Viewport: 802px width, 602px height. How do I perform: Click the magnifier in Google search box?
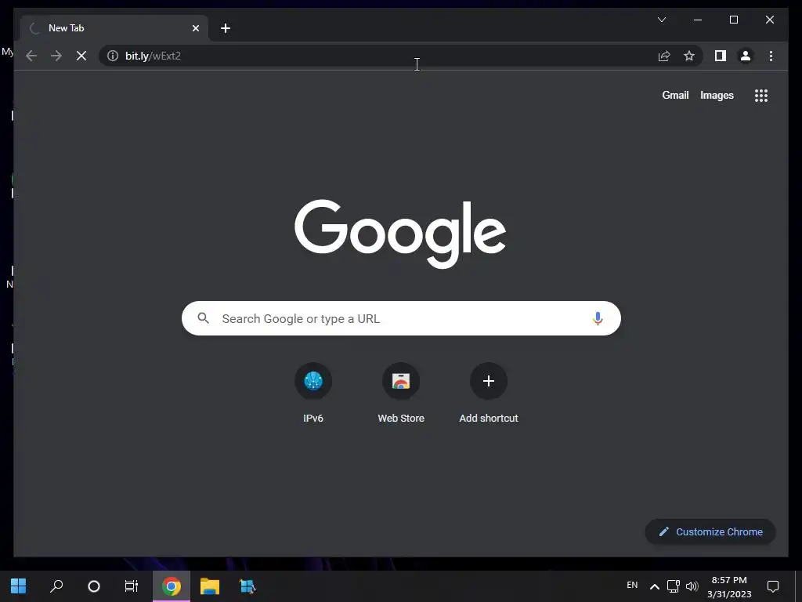203,318
